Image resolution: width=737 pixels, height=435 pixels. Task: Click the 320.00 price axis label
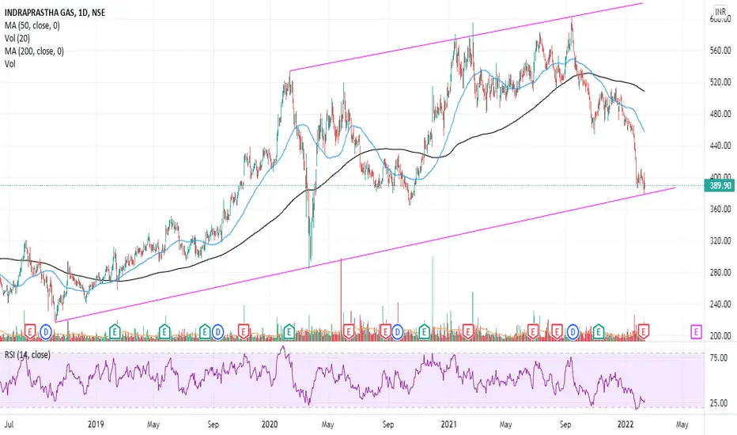tap(720, 240)
